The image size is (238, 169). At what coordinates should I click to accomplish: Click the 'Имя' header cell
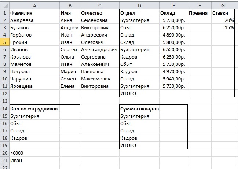point(70,13)
